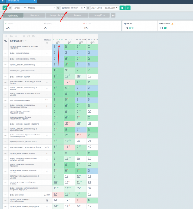Select the ru-divan.ru competitor tab
This screenshot has width=193, height=209.
click(x=13, y=15)
